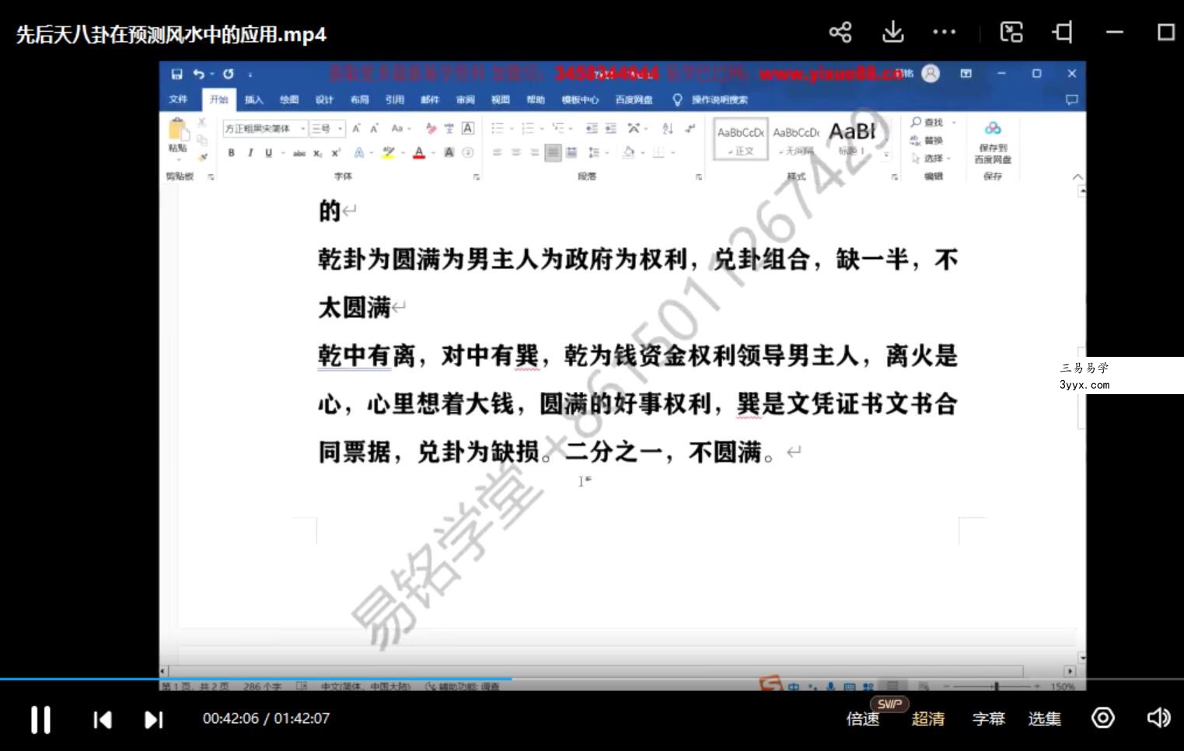Toggle character shading A icon
Image resolution: width=1184 pixels, height=751 pixels.
pos(449,153)
